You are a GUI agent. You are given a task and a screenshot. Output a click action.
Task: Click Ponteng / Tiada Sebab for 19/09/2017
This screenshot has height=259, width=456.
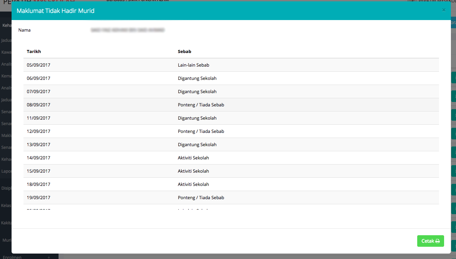pyautogui.click(x=201, y=197)
